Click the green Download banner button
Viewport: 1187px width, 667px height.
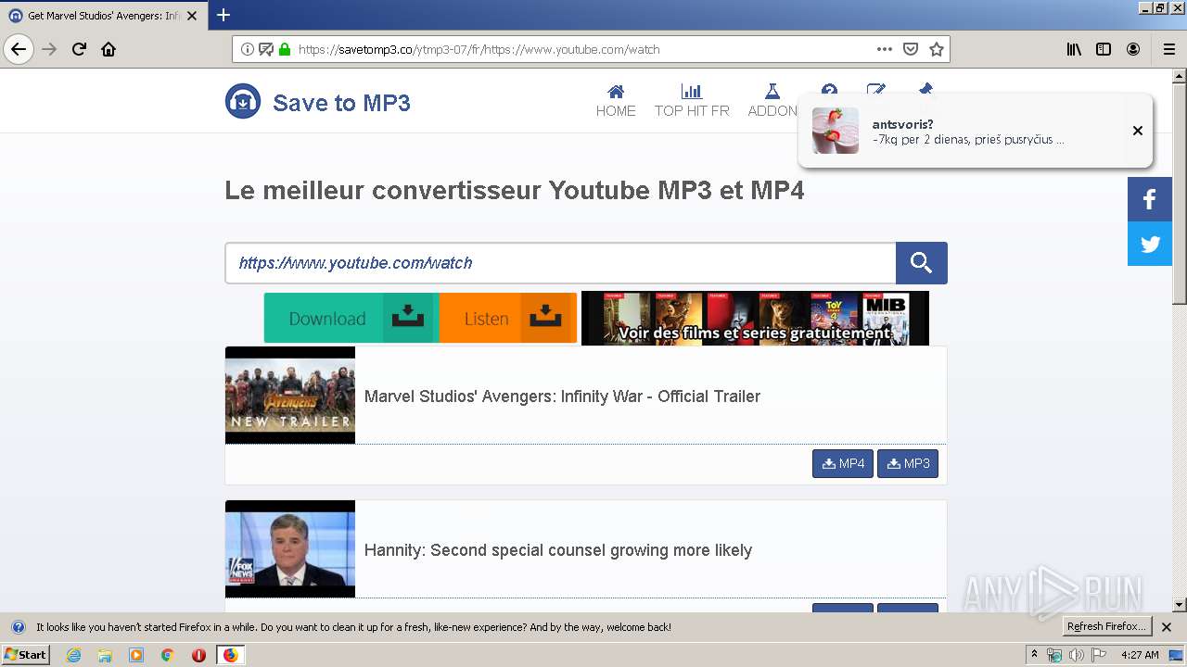[351, 318]
